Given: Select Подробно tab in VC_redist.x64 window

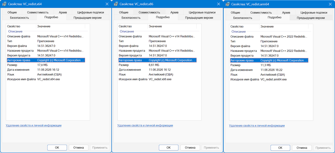Looking at the screenshot, I should click(x=51, y=17).
